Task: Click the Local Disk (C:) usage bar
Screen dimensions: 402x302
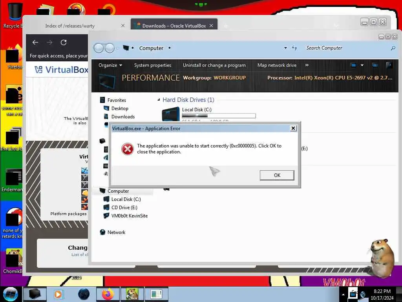Action: (x=219, y=116)
